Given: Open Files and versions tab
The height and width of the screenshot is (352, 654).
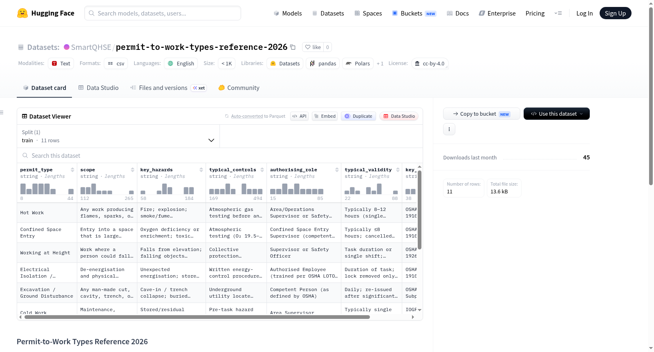Looking at the screenshot, I should 168,87.
